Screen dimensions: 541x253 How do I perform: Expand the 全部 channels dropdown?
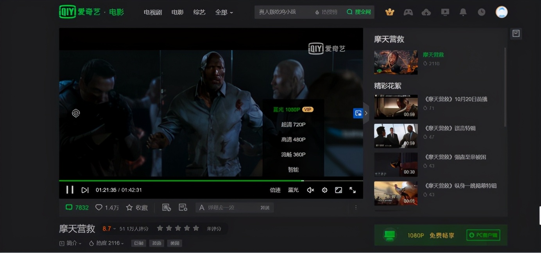point(224,12)
